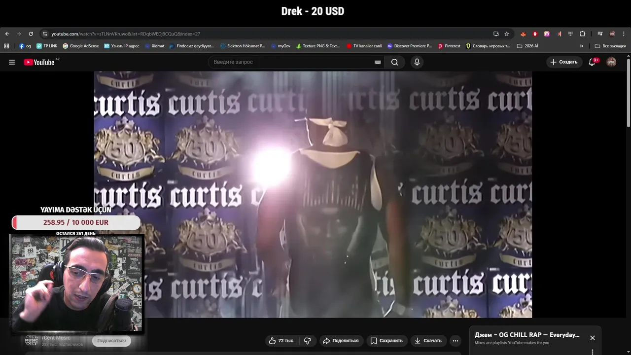Install the app via the address bar icon
The image size is (631, 355).
click(496, 34)
